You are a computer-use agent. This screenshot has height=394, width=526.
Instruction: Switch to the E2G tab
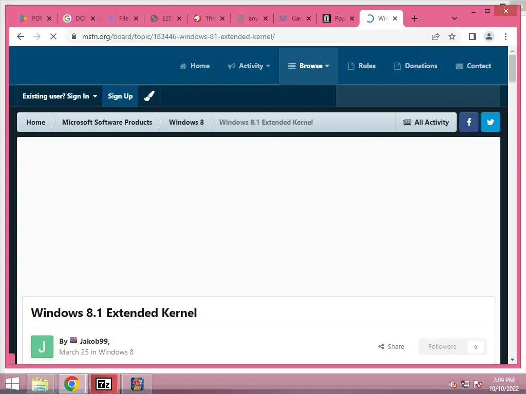click(x=161, y=18)
